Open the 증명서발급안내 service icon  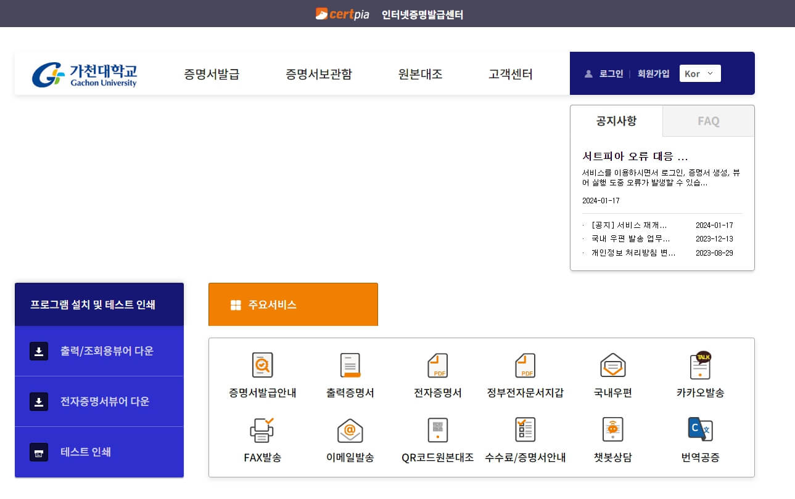(263, 365)
